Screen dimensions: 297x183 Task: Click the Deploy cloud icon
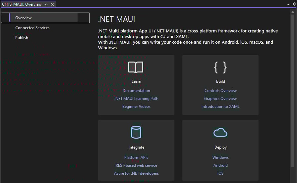pyautogui.click(x=220, y=132)
